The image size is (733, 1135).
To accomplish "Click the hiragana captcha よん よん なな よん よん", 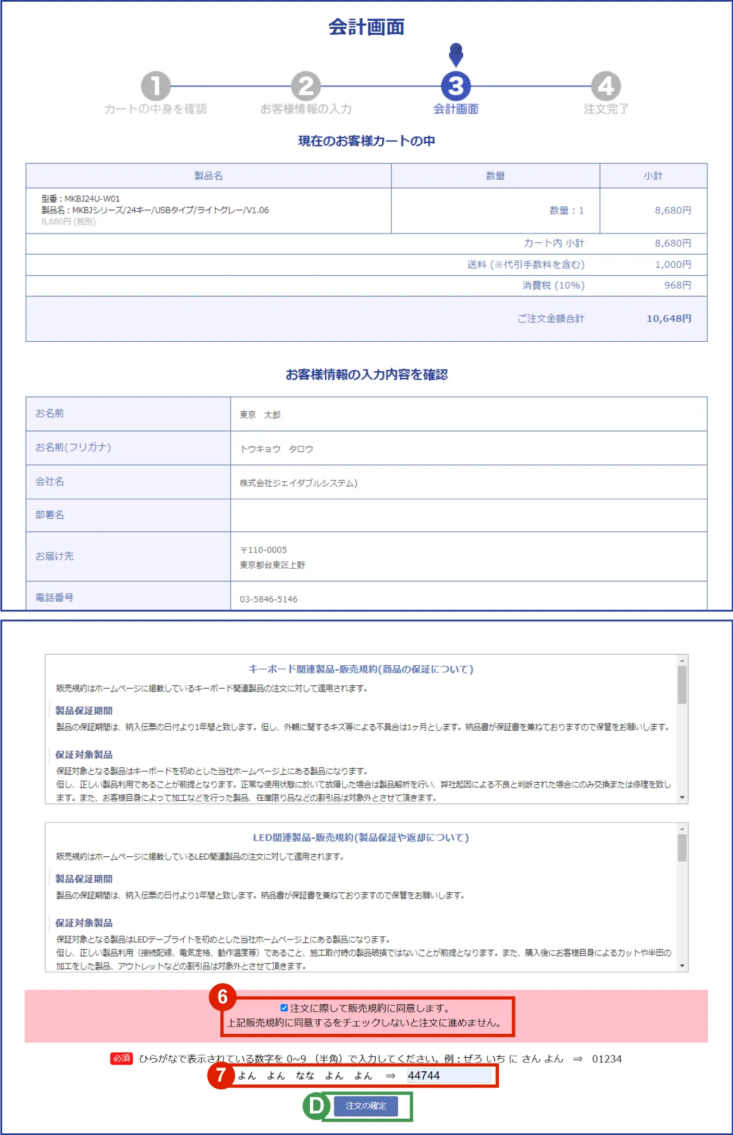I will [x=305, y=1076].
